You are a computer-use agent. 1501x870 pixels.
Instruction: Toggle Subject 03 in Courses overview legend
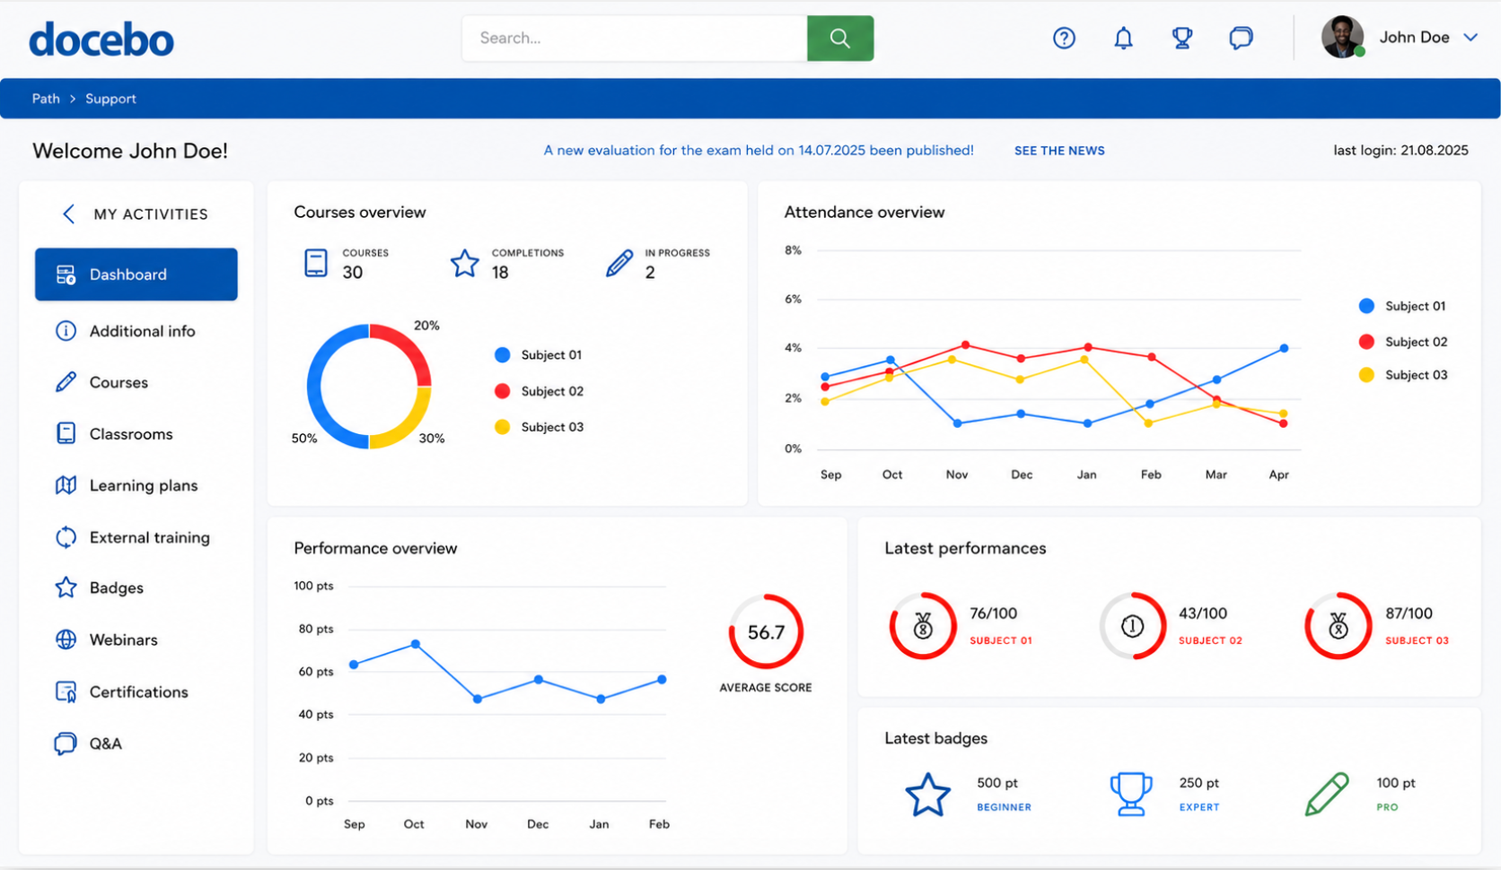[x=539, y=427]
